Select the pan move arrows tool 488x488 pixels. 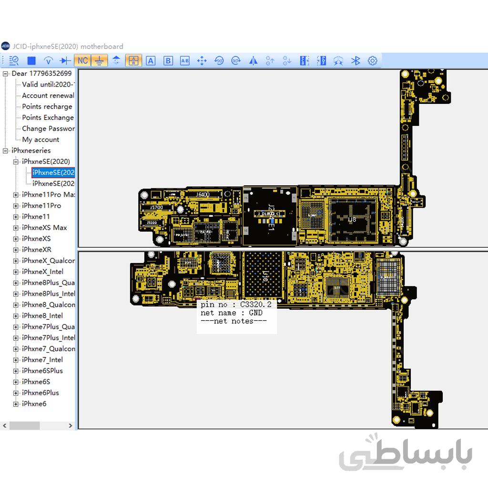click(x=202, y=61)
